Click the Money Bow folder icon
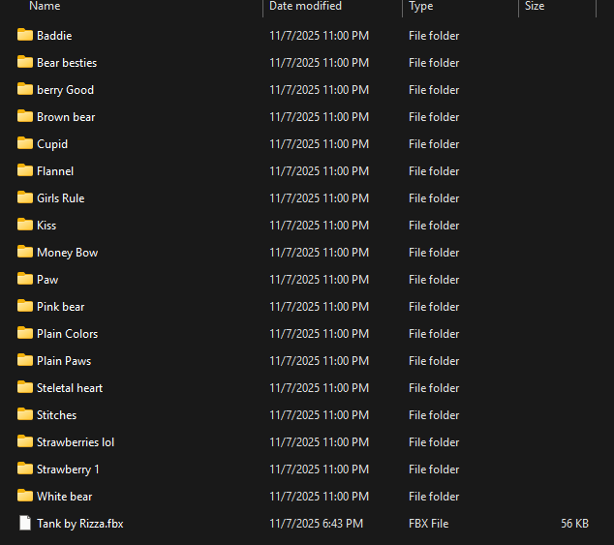Viewport: 614px width, 545px height. click(x=25, y=253)
